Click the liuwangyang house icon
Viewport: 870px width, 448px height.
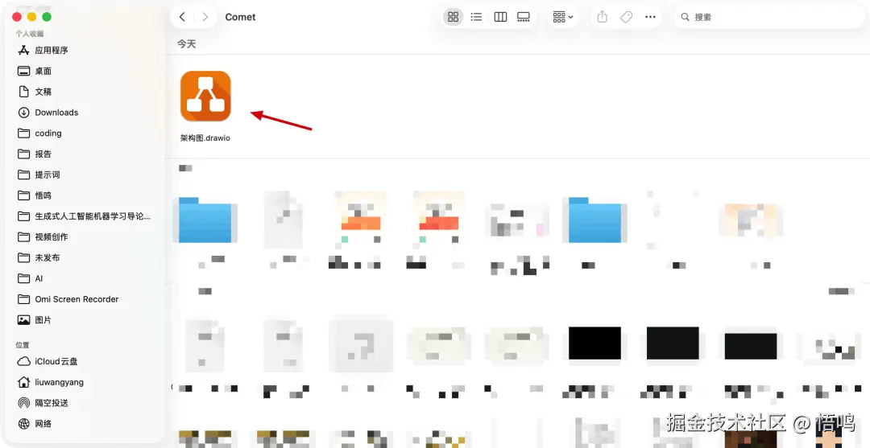(23, 382)
